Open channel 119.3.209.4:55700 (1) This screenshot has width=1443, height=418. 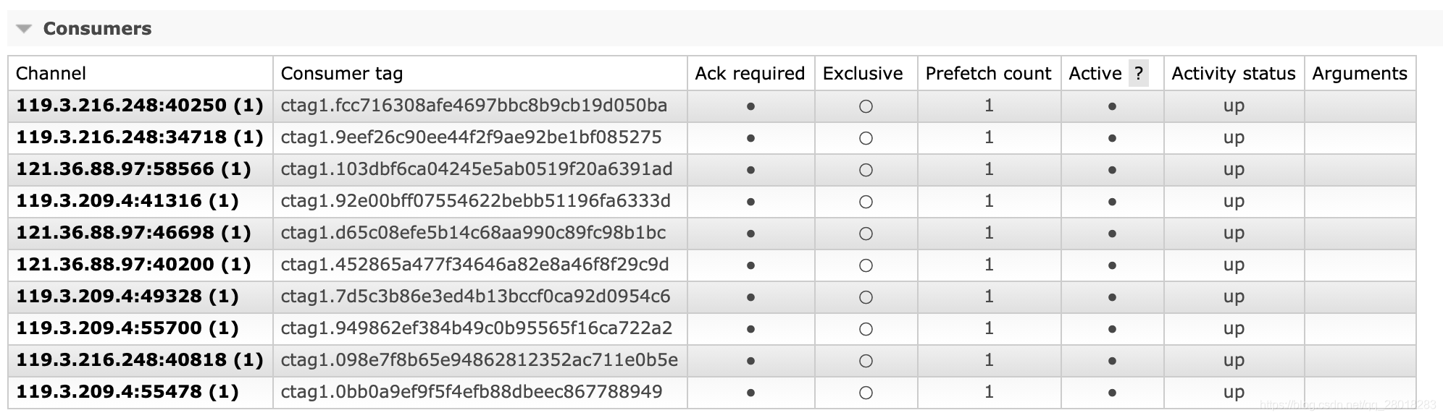(x=127, y=328)
